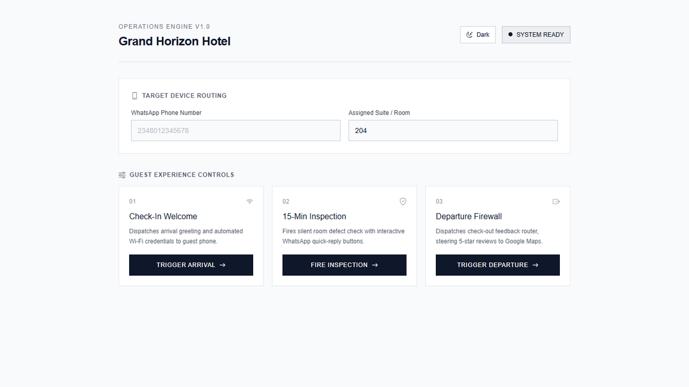Screen dimensions: 689x387
Task: Click the Wi-Fi icon on Check-In Welcome card
Action: [x=250, y=201]
